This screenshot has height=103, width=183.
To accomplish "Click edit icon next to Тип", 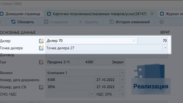I will pyautogui.click(x=41, y=62).
